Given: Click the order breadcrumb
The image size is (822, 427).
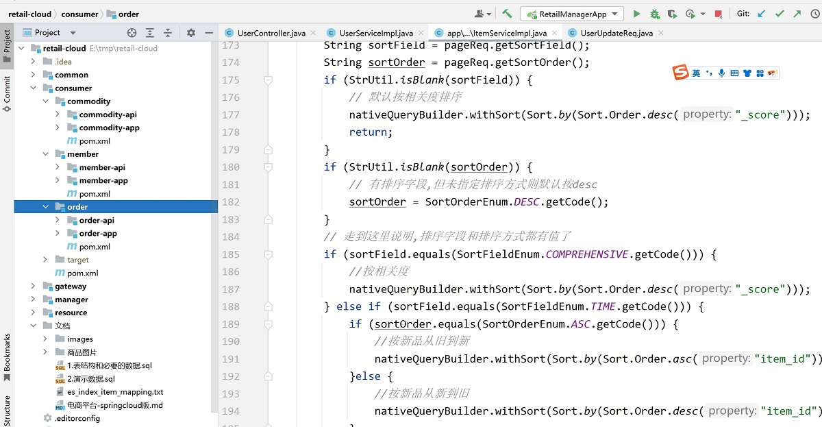Looking at the screenshot, I should click(x=123, y=14).
